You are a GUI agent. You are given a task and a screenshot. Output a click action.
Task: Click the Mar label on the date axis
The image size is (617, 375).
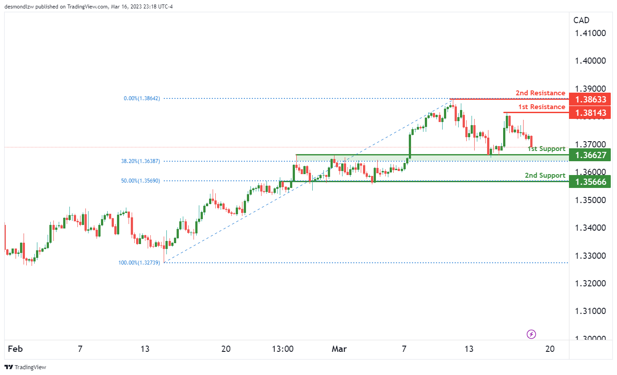pos(339,349)
